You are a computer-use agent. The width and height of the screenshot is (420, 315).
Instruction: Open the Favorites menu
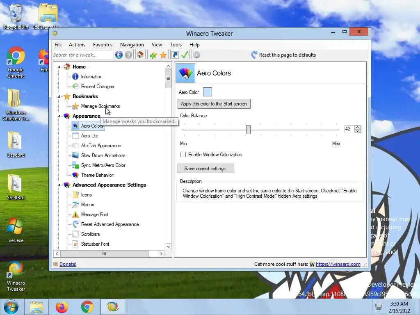pos(103,45)
